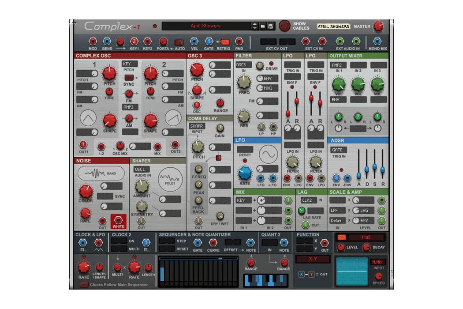Click the filter HP output jack
The height and width of the screenshot is (309, 463).
pos(273,127)
